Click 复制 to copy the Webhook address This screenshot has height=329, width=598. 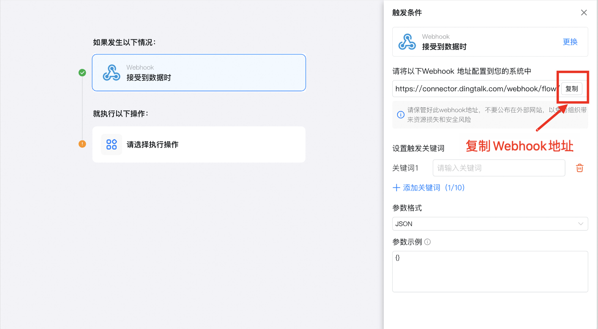point(572,89)
